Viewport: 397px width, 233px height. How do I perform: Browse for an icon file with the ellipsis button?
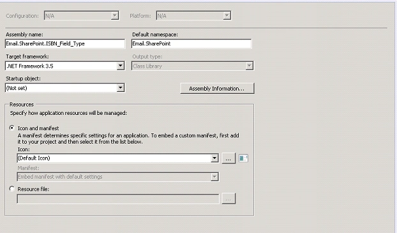point(228,158)
